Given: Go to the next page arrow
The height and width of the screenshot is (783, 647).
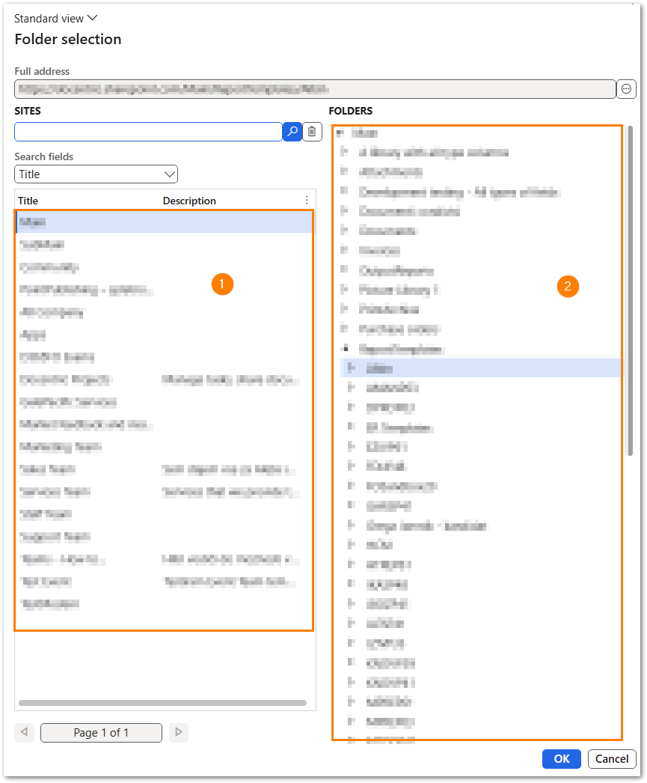Looking at the screenshot, I should point(178,732).
